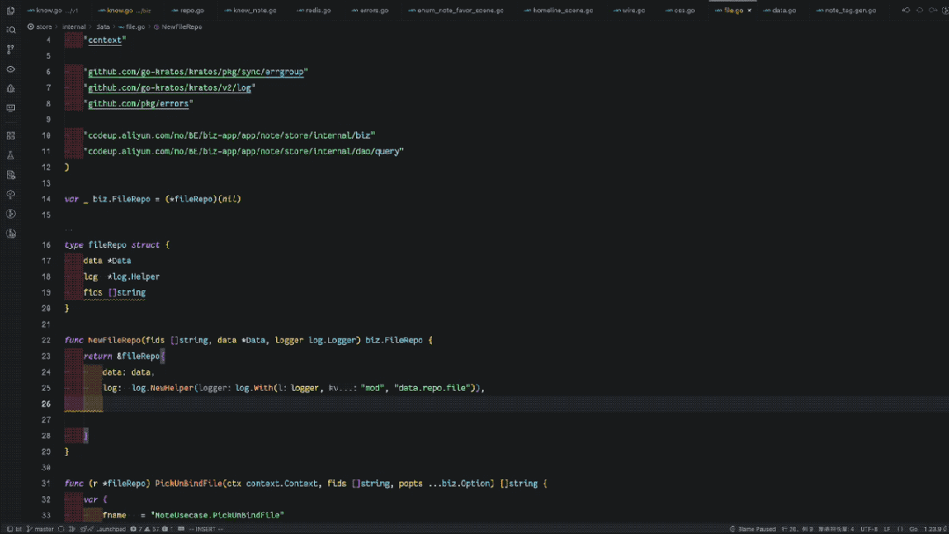949x534 pixels.
Task: Open the Run and Debug view icon
Action: [x=11, y=88]
